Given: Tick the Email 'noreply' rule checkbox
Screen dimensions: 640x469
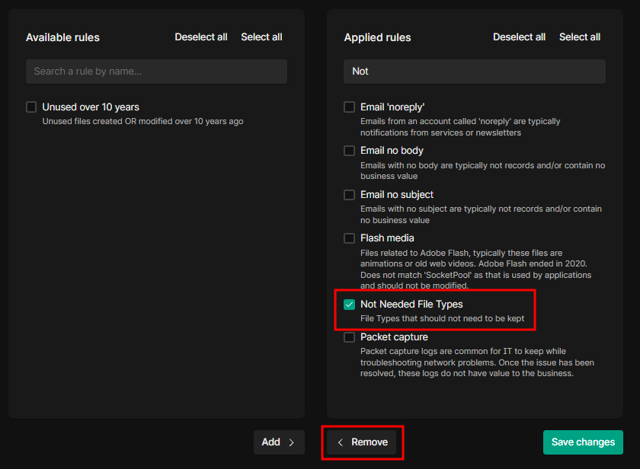Looking at the screenshot, I should coord(350,107).
